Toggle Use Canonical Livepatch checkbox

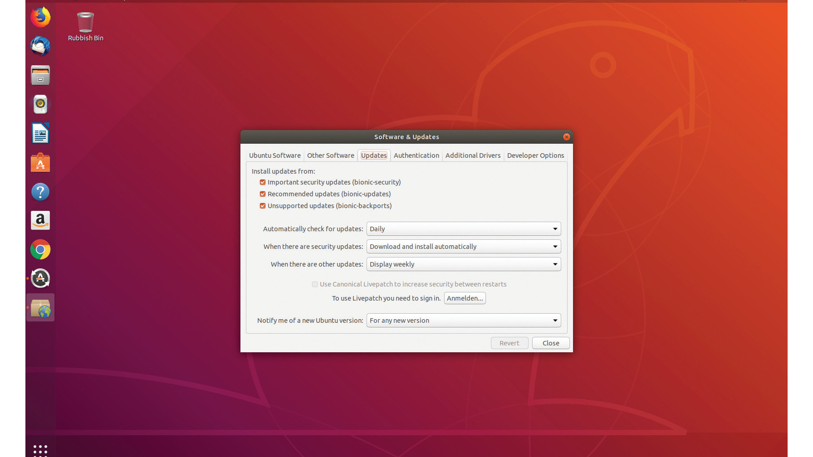tap(315, 284)
